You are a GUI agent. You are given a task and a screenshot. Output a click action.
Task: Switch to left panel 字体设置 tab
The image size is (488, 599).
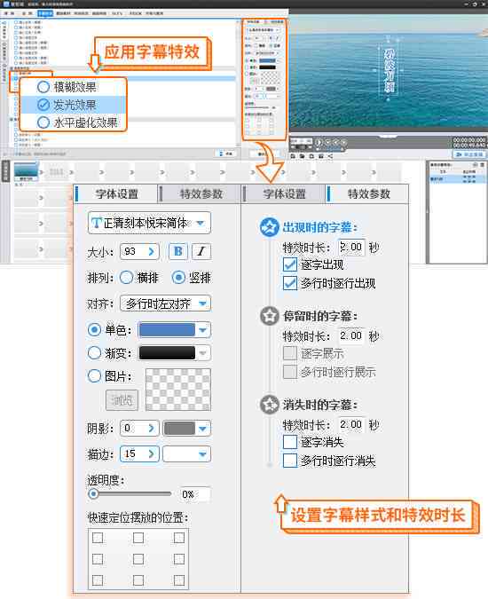(x=116, y=193)
